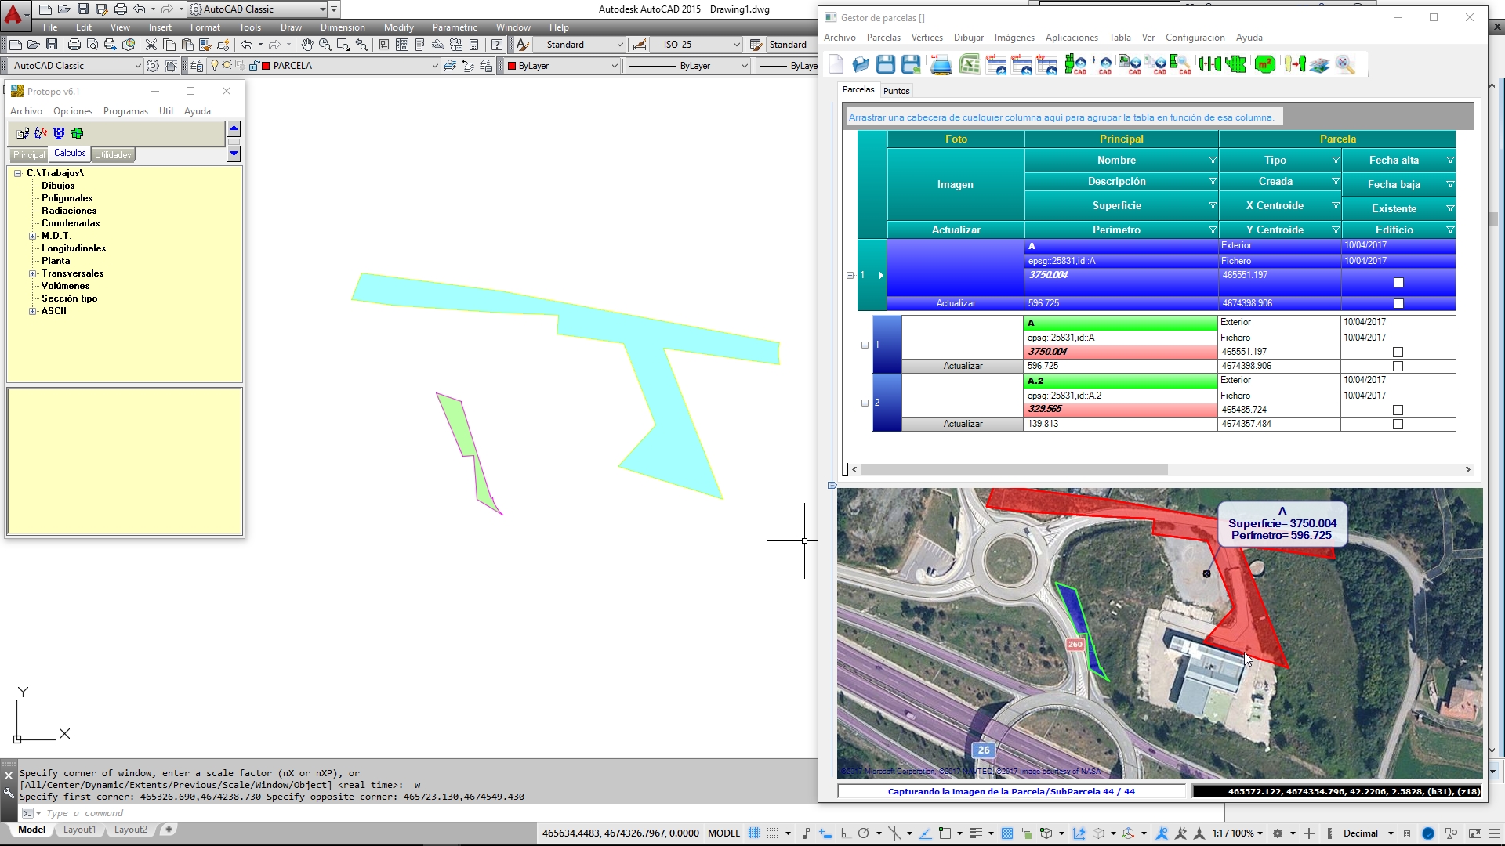Viewport: 1505px width, 846px height.
Task: Click the Cut scissors icon in AutoCAD toolbar
Action: (151, 45)
